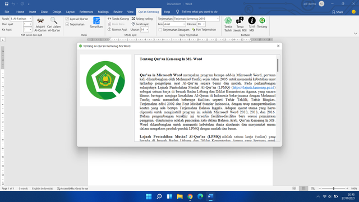Viewport: 359px width, 202px height.
Task: Open the Mailings ribbon tab
Action: 103,12
